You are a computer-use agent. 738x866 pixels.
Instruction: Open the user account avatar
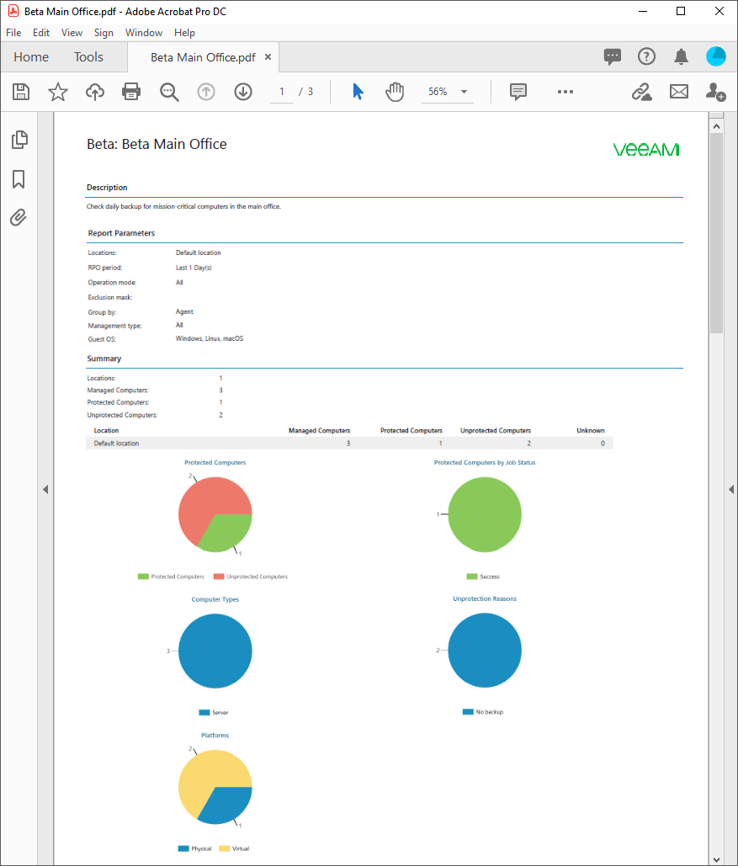(x=716, y=56)
